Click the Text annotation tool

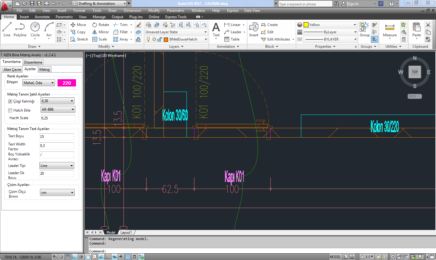[216, 30]
